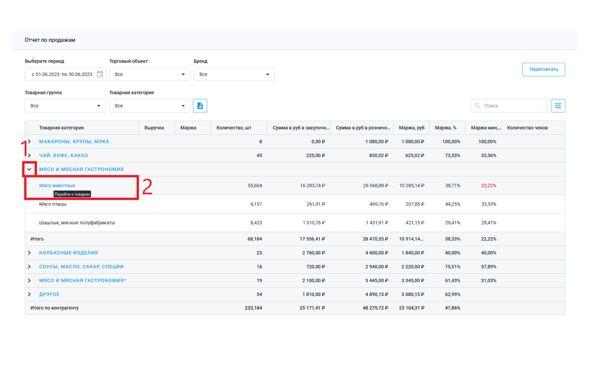Click the 57,89% minimum margin cell

489,267
